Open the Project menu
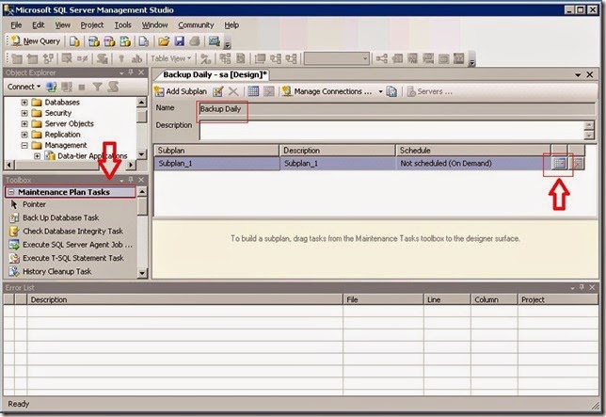This screenshot has height=417, width=606. [x=91, y=25]
